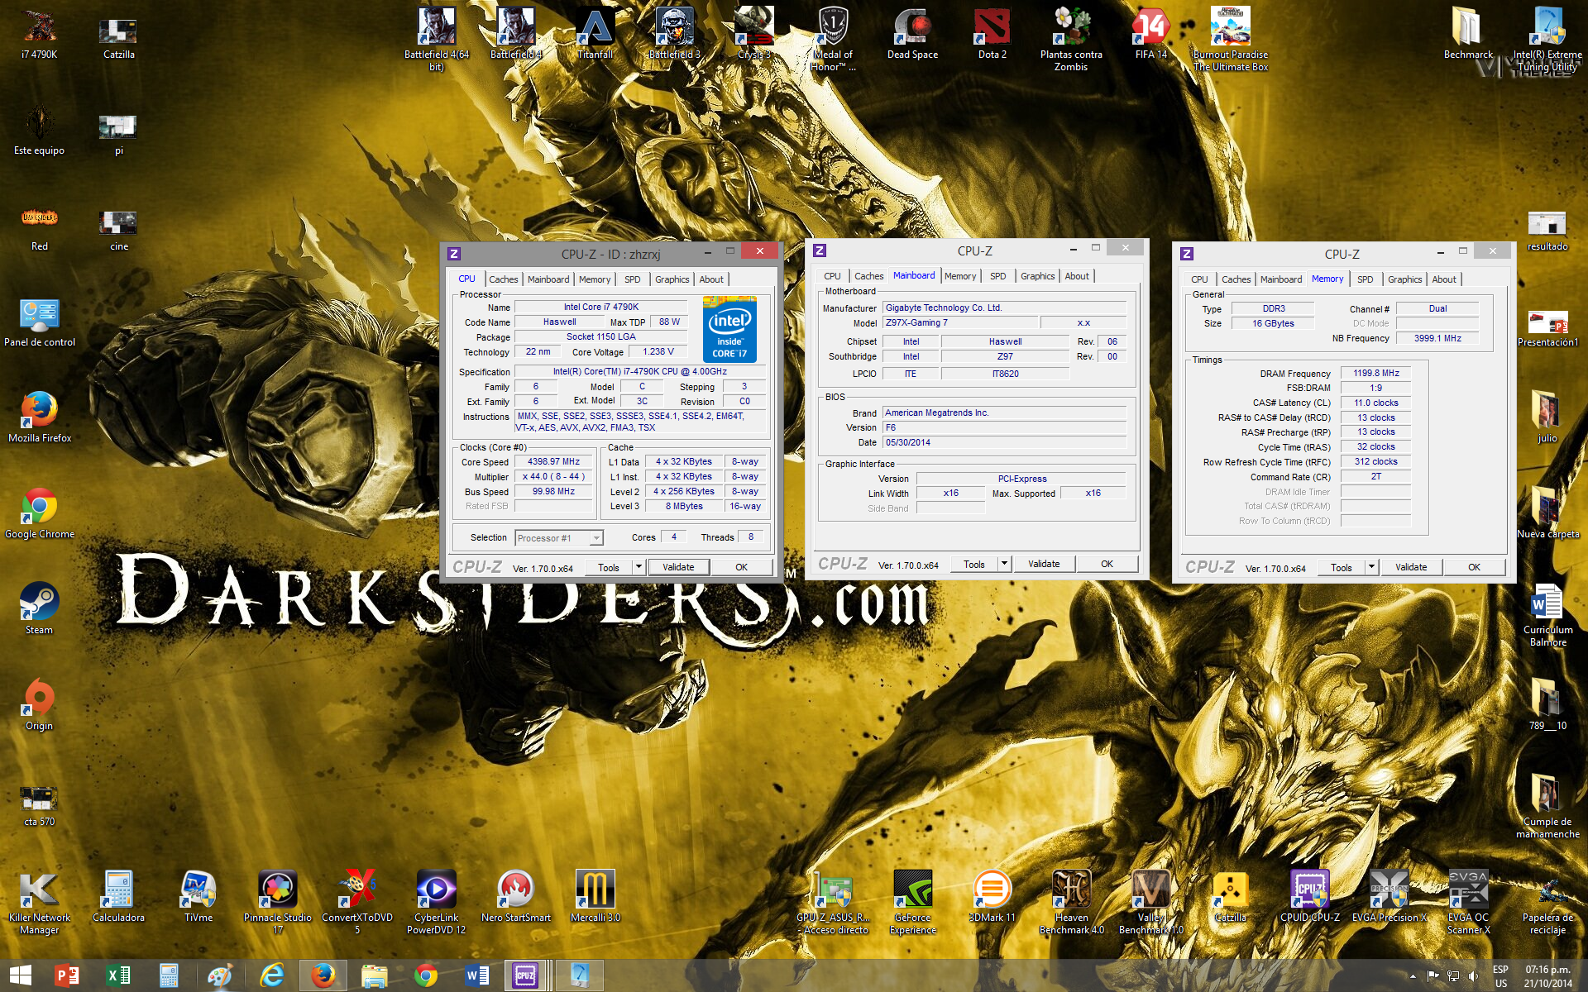Screen dimensions: 1588x992
Task: Click the Intel inside Core i7 logo
Action: (729, 329)
